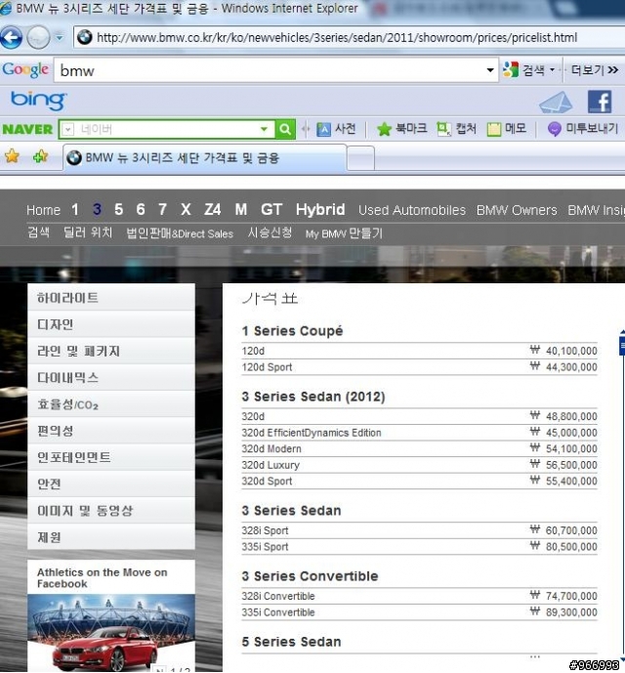This screenshot has width=625, height=673.
Task: Click the 검색 link in sub navigation
Action: point(39,232)
